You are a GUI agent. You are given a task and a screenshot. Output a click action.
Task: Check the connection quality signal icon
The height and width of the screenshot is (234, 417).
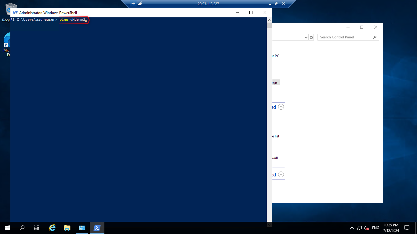click(x=140, y=4)
